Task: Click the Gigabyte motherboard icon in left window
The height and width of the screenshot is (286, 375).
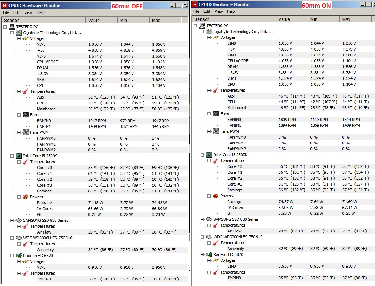Action: coord(19,33)
